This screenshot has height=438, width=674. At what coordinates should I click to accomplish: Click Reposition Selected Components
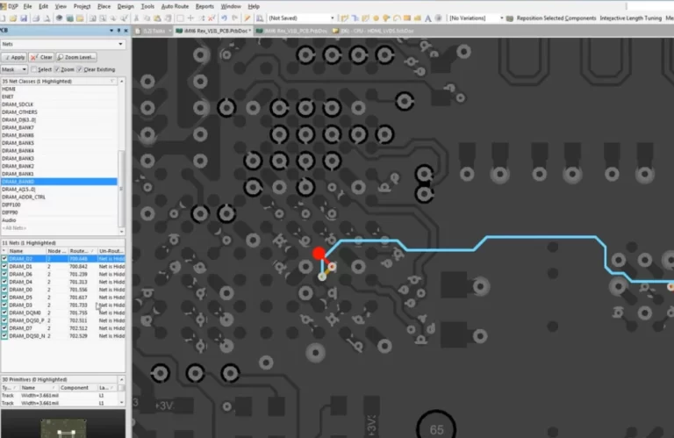[x=556, y=18]
